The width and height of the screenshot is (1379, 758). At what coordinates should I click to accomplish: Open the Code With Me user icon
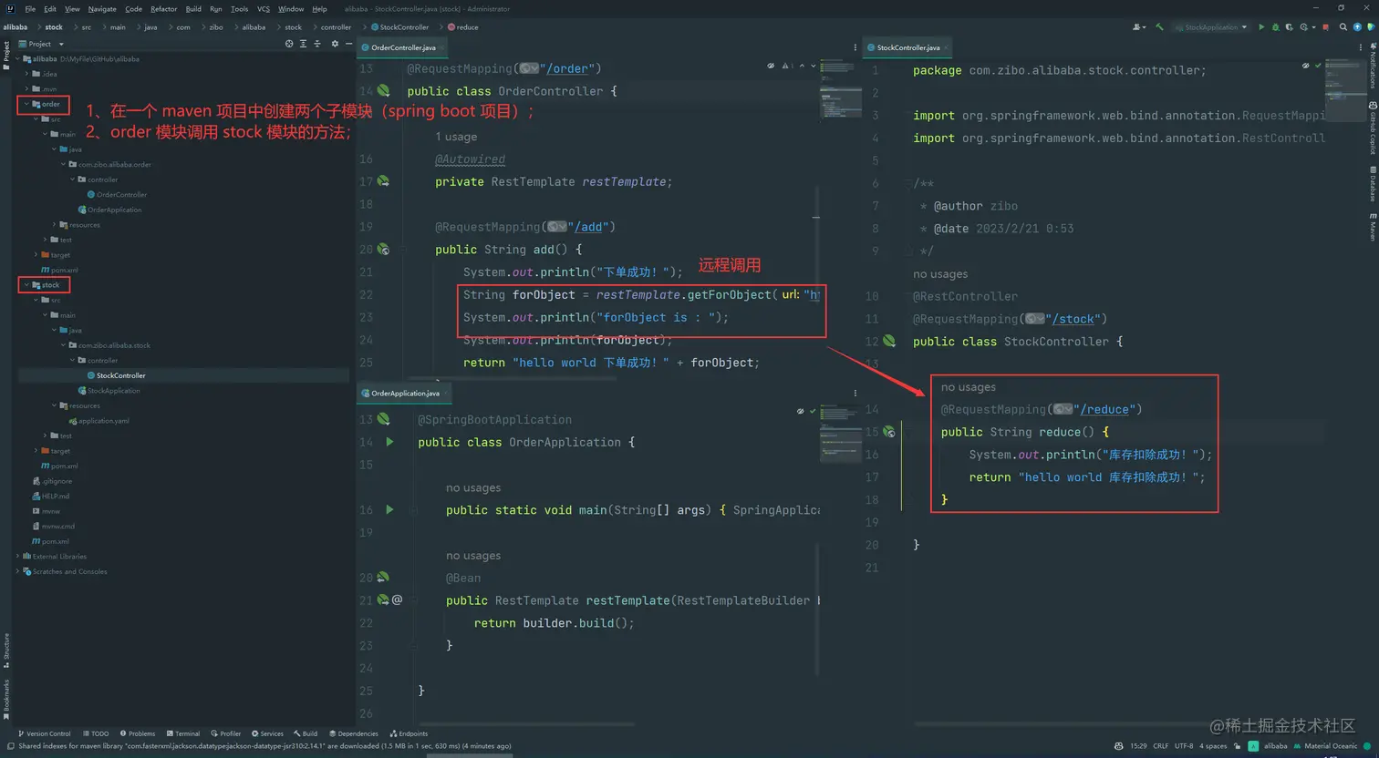coord(1139,27)
